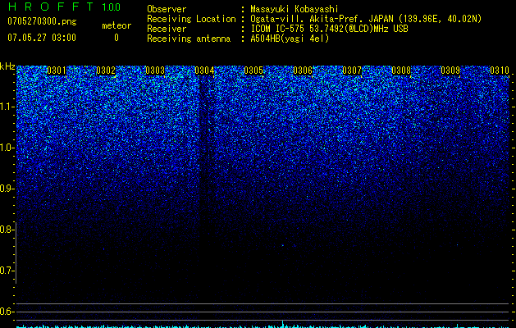Click the 0306 time marker
The width and height of the screenshot is (516, 328).
(x=303, y=71)
